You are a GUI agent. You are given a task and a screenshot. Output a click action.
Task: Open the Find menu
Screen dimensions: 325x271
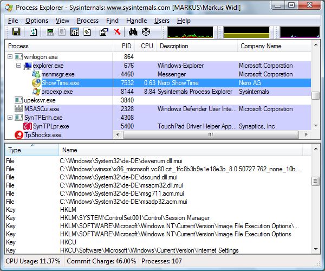click(x=112, y=21)
